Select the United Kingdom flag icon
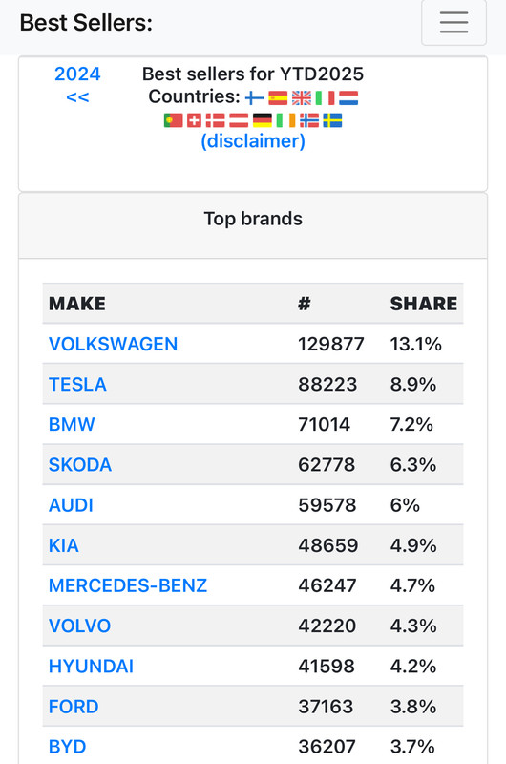This screenshot has height=764, width=506. tap(302, 98)
